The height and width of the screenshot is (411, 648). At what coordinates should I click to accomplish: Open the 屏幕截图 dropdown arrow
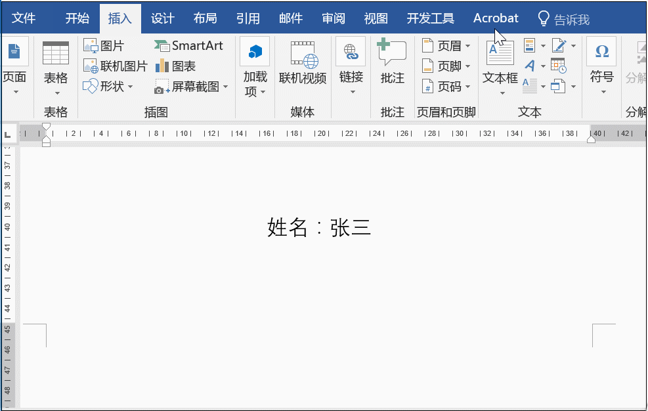(226, 87)
